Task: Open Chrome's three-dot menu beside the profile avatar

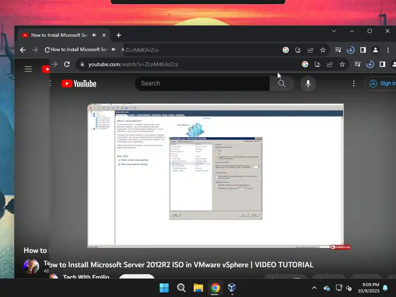Action: point(388,50)
